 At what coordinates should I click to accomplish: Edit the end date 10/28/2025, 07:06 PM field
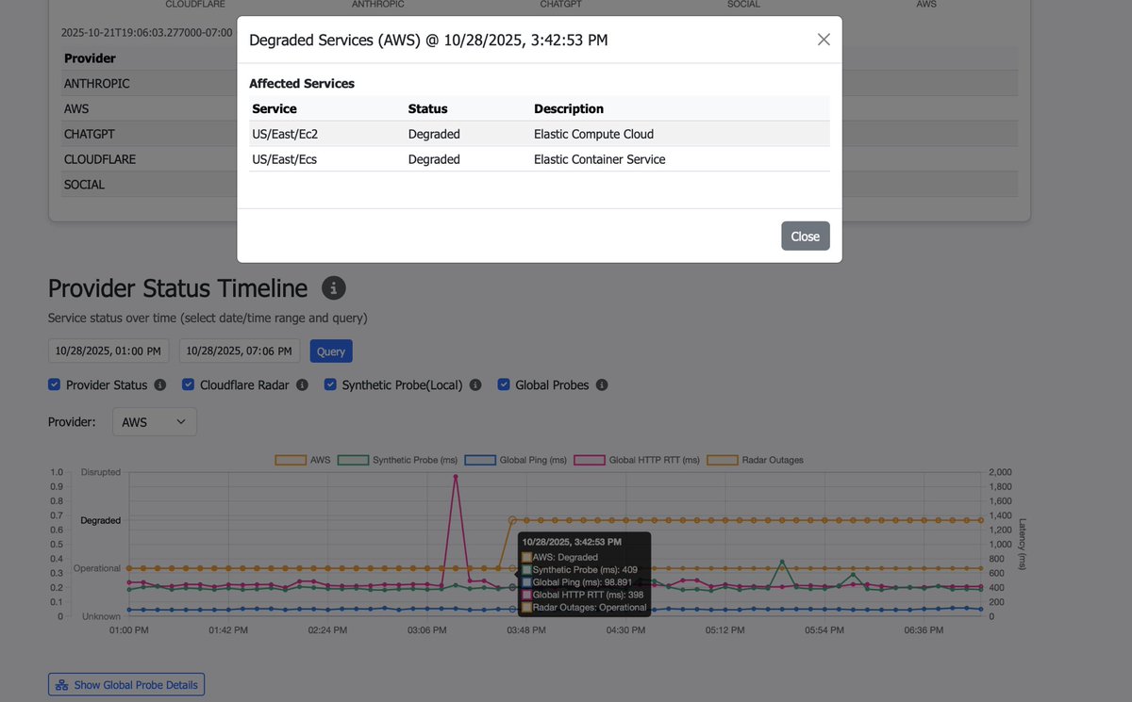coord(240,351)
